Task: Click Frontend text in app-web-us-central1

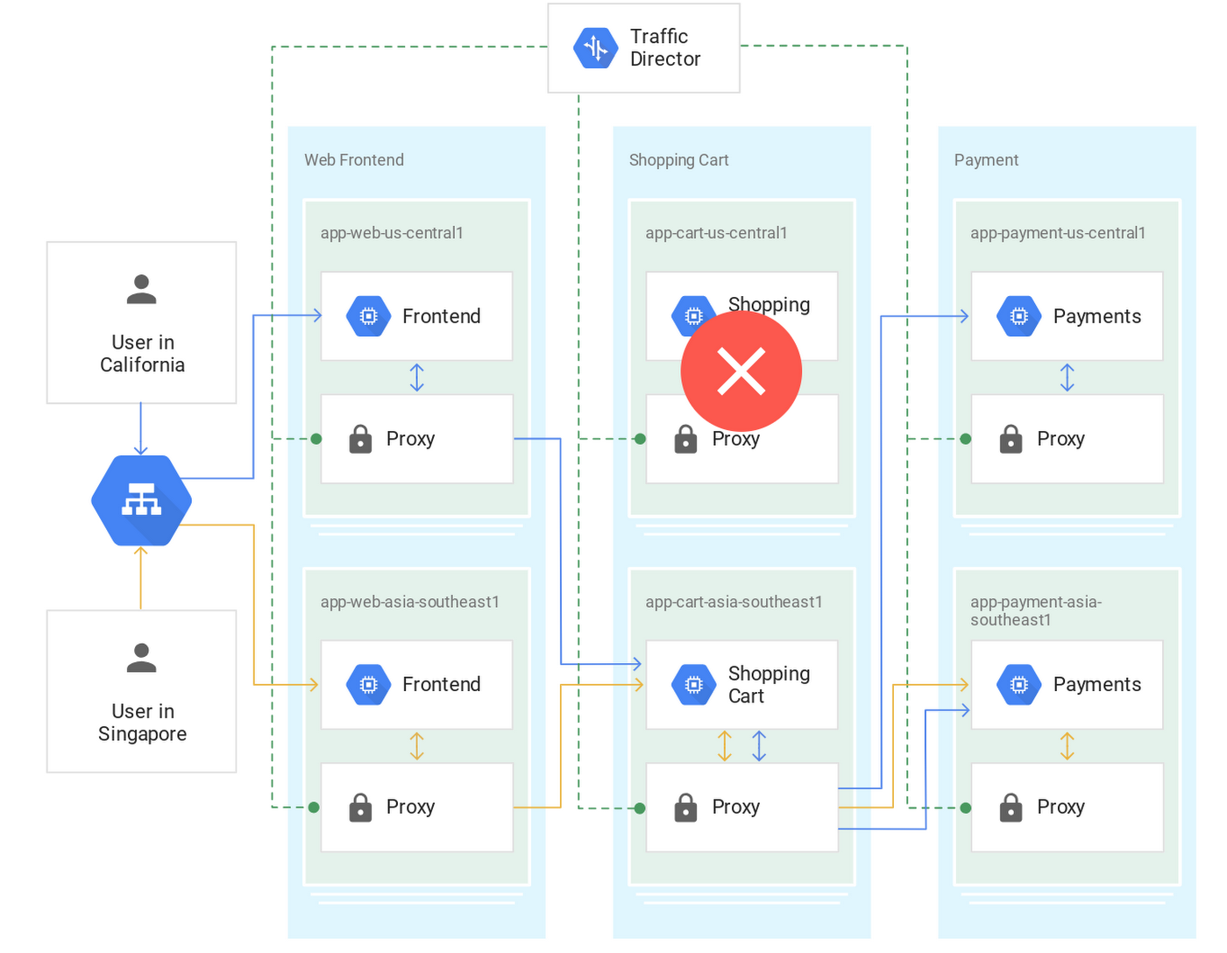Action: point(442,316)
